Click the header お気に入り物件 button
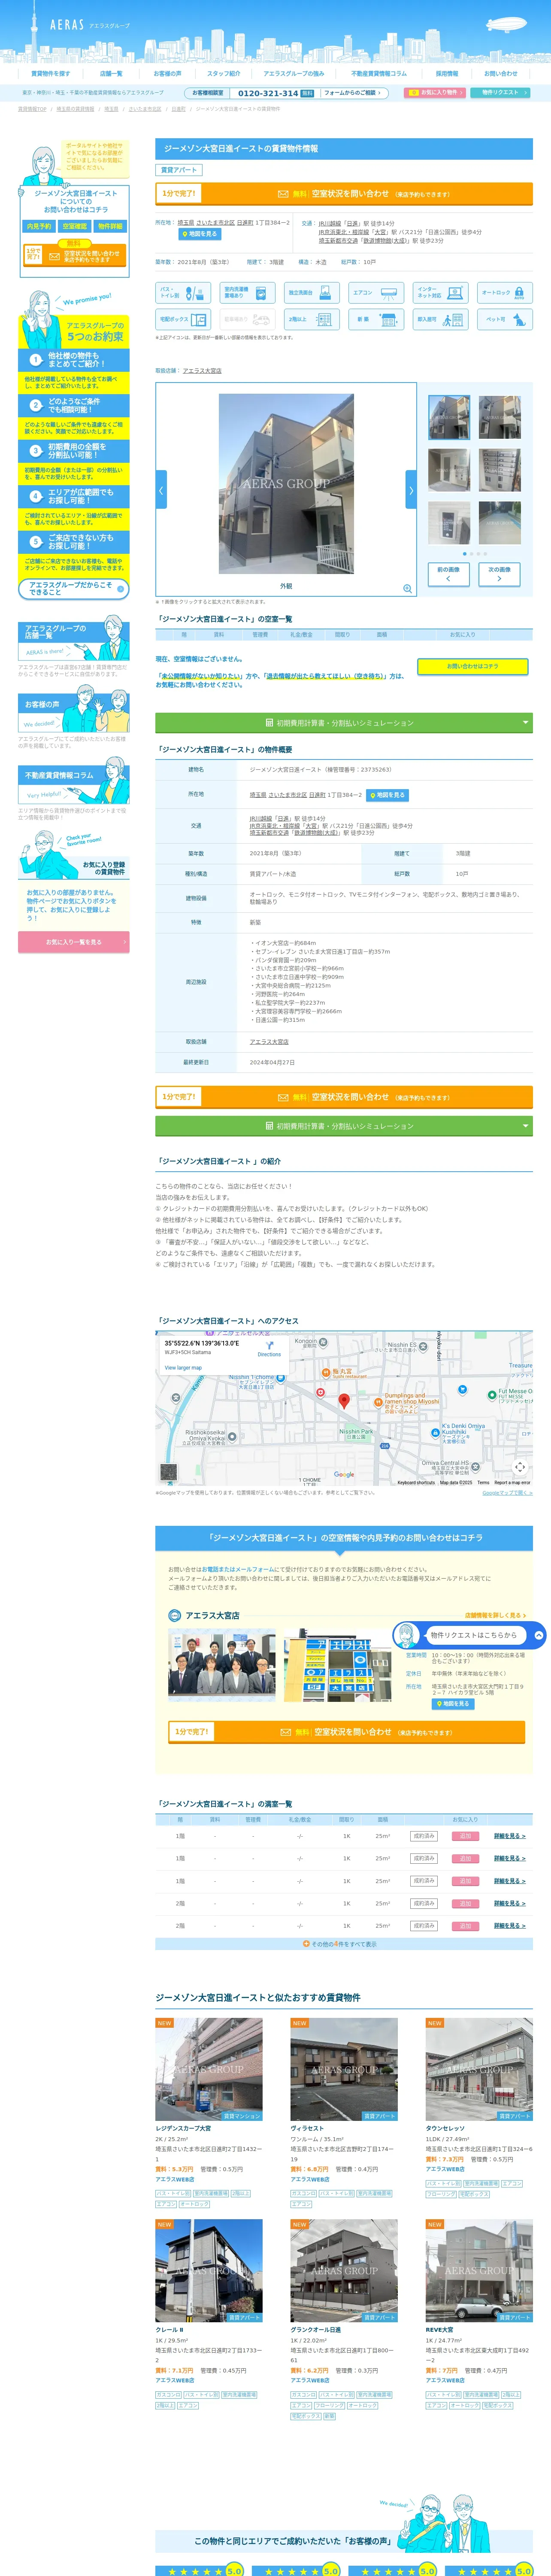Viewport: 551px width, 2576px height. coord(435,93)
